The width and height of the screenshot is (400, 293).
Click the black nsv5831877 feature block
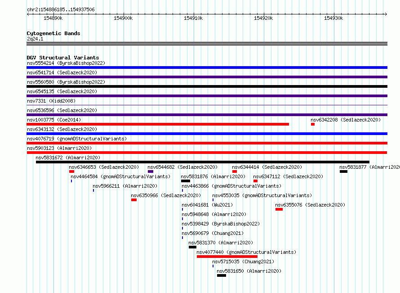click(x=343, y=171)
